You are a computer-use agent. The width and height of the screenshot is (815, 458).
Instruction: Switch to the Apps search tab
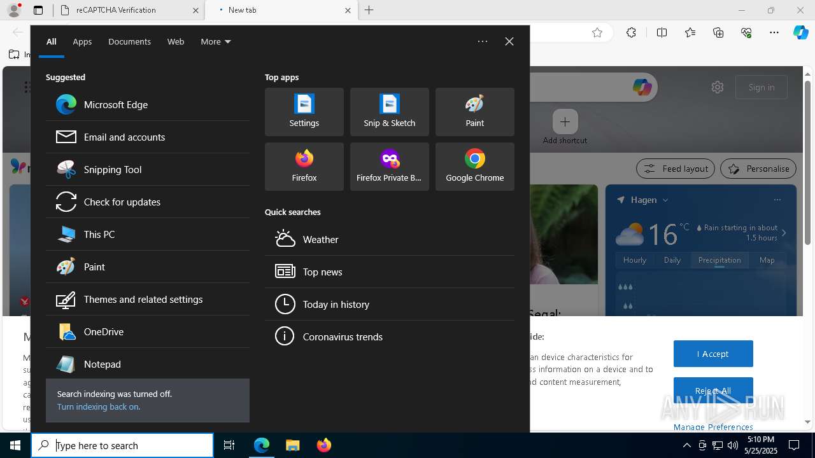(82, 41)
